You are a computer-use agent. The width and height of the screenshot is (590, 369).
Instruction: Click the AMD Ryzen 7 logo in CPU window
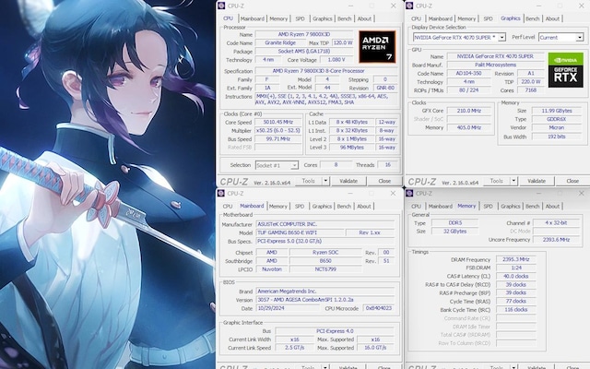point(377,47)
